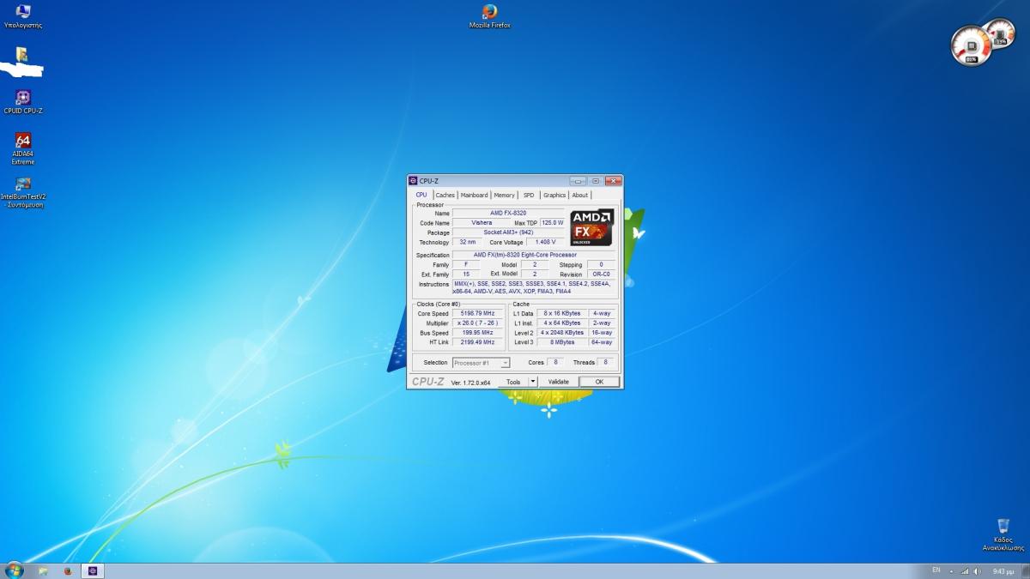Click the Core Speed value 5198.79 MHz
The image size is (1030, 579).
pos(478,314)
